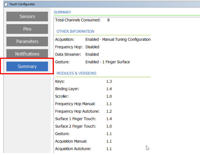Click the OTHER INFORMATION section header
The height and width of the screenshot is (155, 200).
75,32
